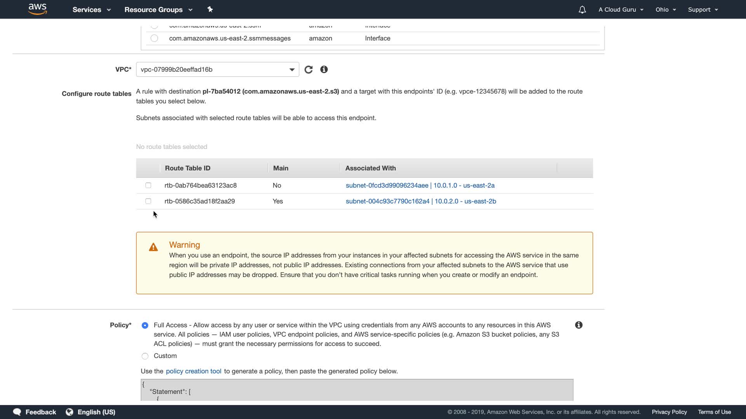The height and width of the screenshot is (419, 746).
Task: Open the Resource Groups menu
Action: [158, 10]
